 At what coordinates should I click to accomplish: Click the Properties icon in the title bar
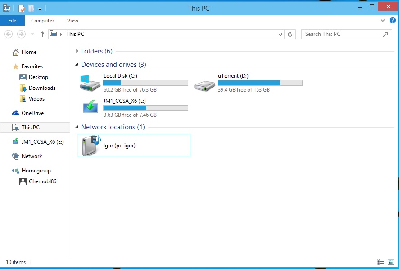(22, 8)
